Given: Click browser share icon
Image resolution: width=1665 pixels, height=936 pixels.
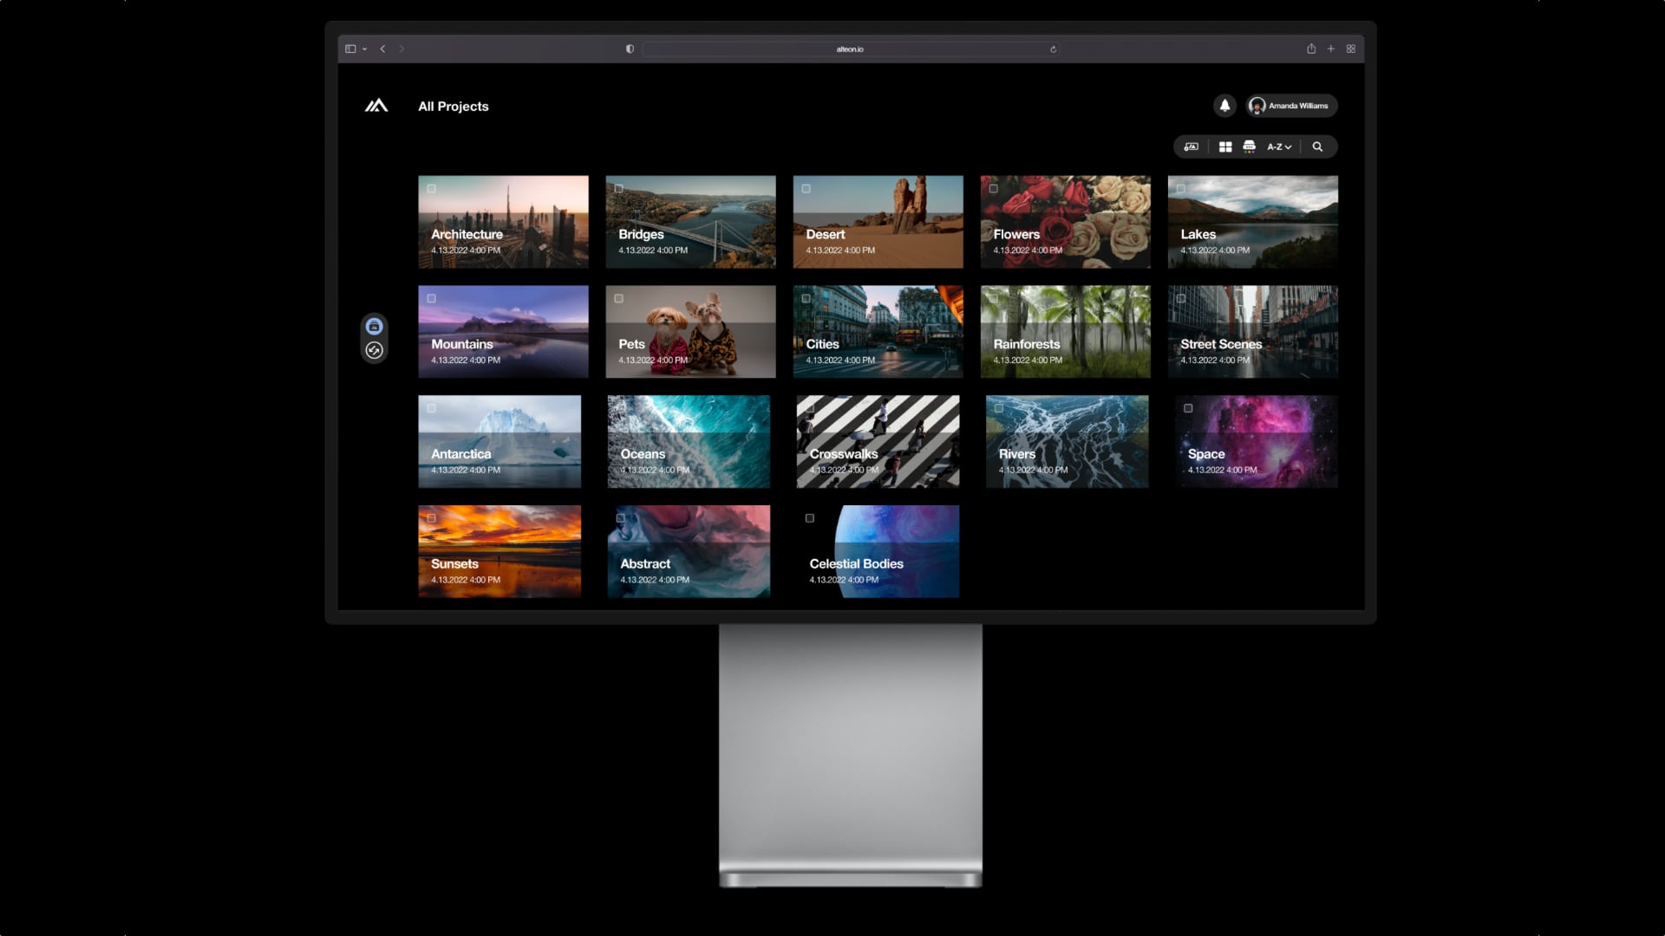Looking at the screenshot, I should coord(1311,49).
